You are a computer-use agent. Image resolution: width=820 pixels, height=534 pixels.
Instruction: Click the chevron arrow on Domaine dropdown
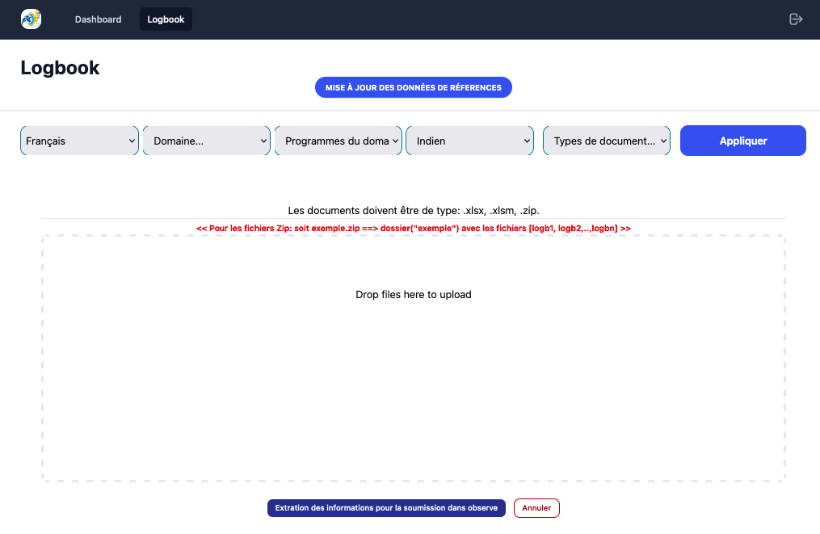(263, 141)
